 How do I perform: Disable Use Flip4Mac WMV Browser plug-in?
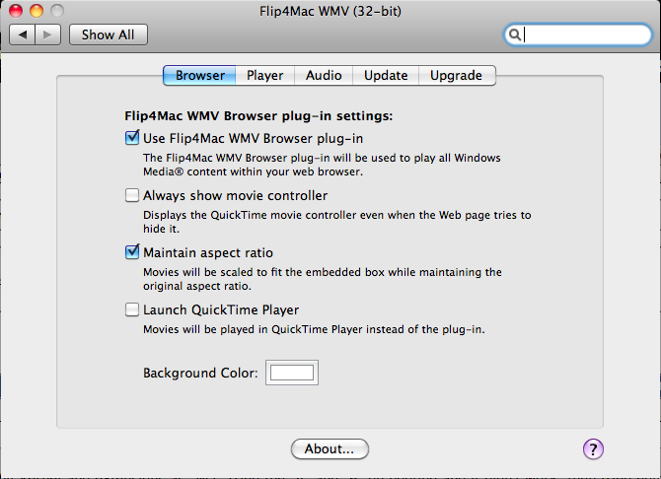132,138
